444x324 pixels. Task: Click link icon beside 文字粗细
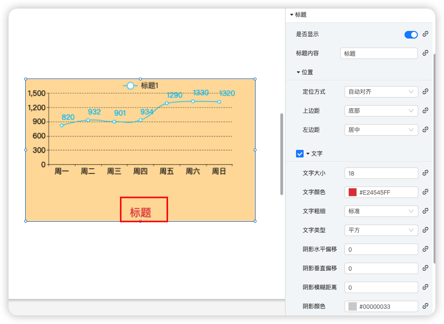[x=425, y=211]
